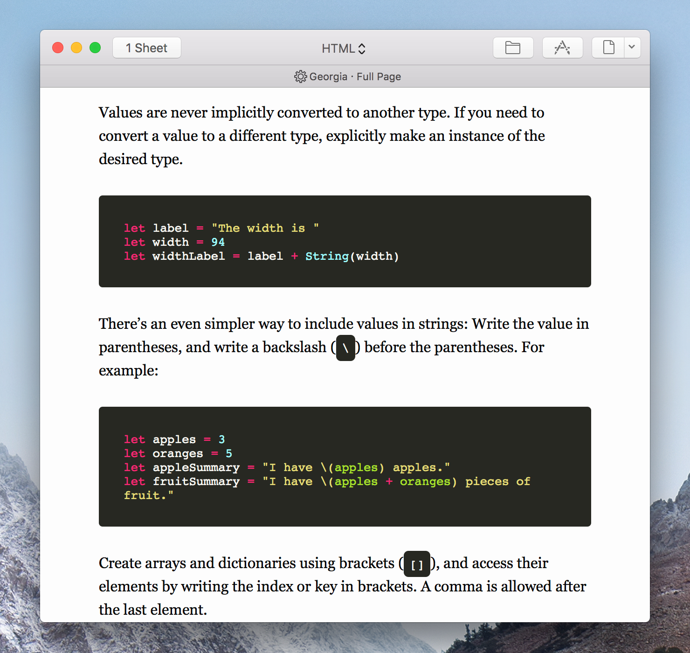690x653 pixels.
Task: Create a new document via the page icon
Action: [x=607, y=47]
